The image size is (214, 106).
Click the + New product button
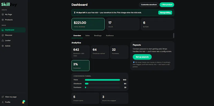167,5
